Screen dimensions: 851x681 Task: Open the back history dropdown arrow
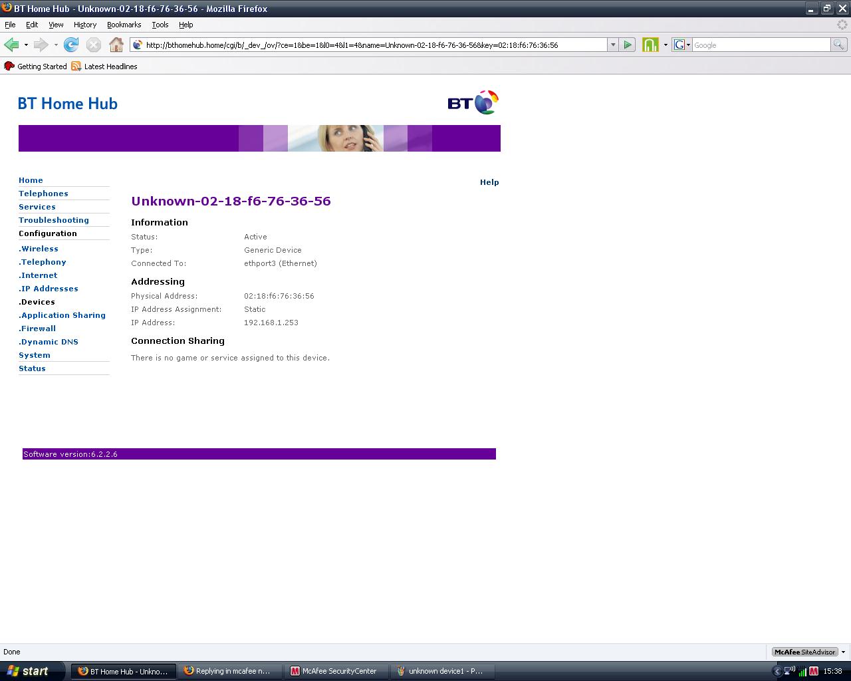point(26,45)
